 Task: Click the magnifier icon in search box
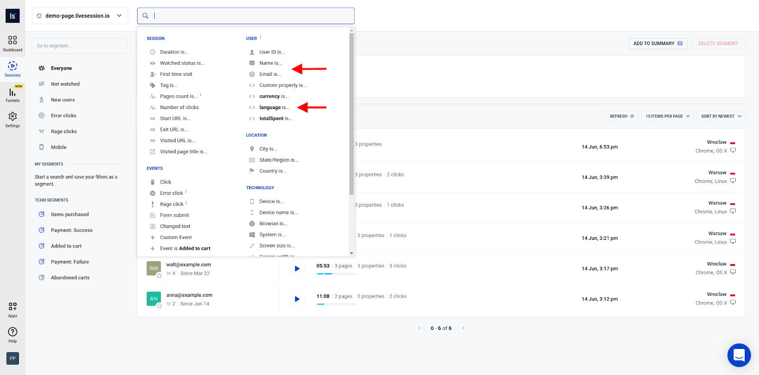(x=146, y=16)
